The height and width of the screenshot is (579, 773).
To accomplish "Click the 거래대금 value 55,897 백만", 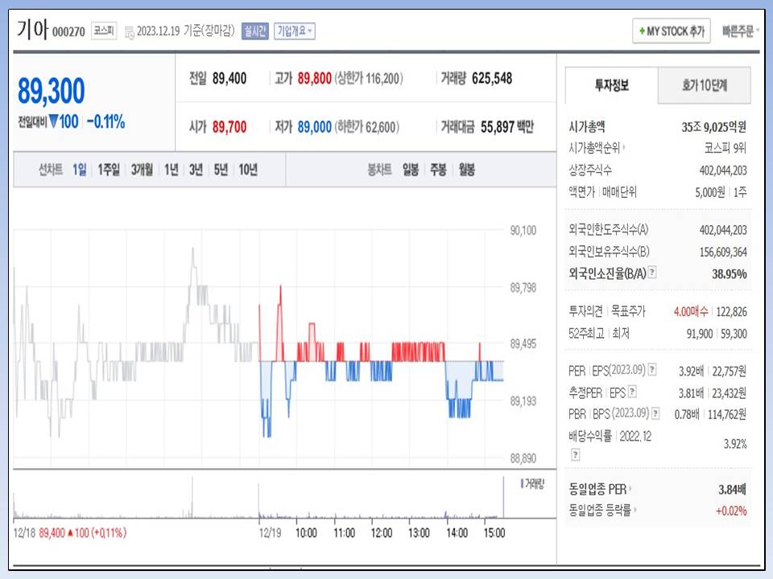I will pyautogui.click(x=507, y=127).
